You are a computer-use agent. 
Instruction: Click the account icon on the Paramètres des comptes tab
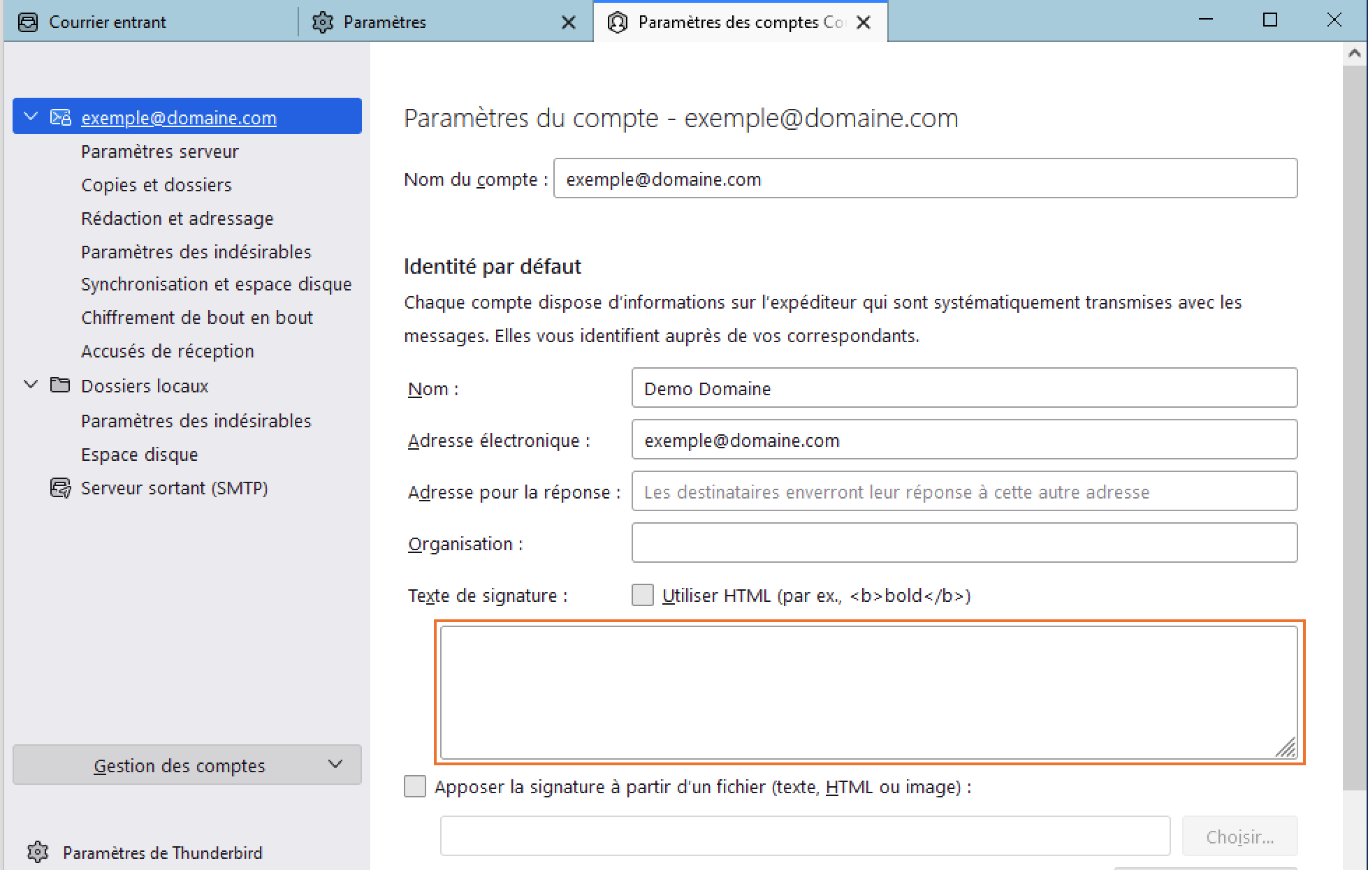(618, 22)
